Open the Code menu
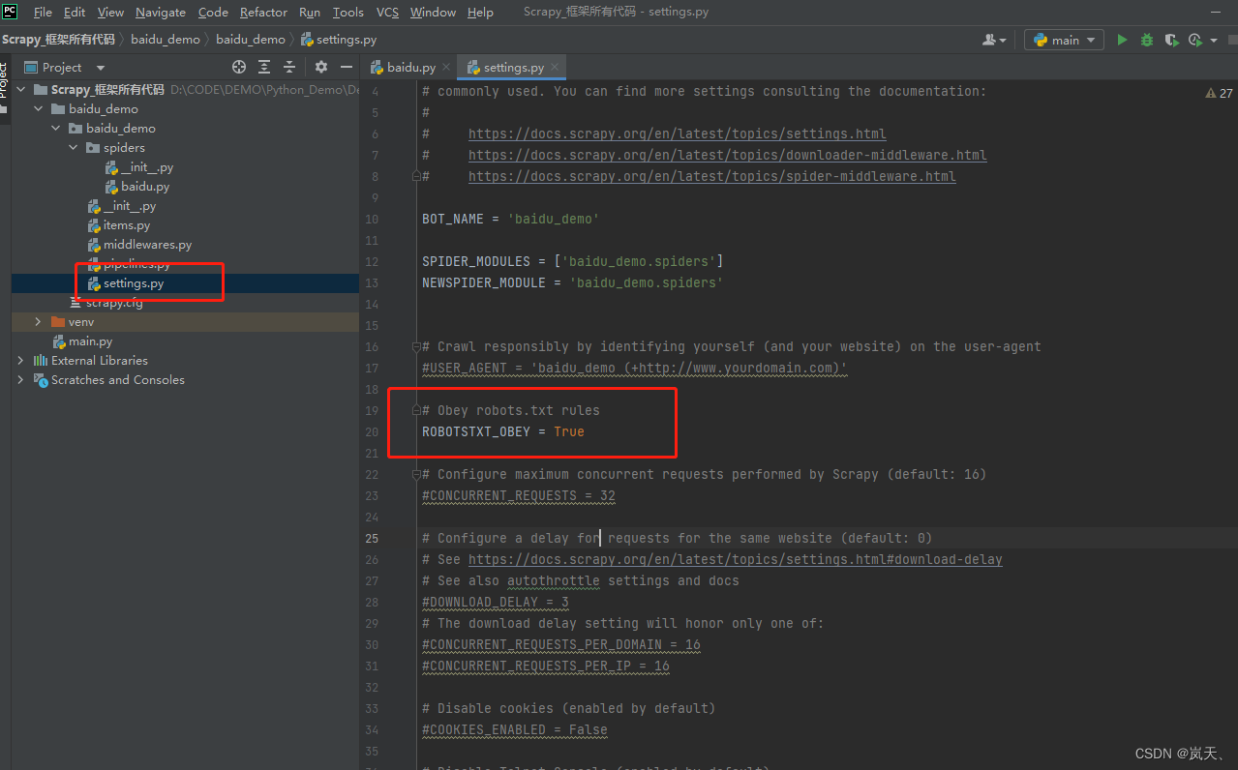The image size is (1238, 770). point(213,13)
